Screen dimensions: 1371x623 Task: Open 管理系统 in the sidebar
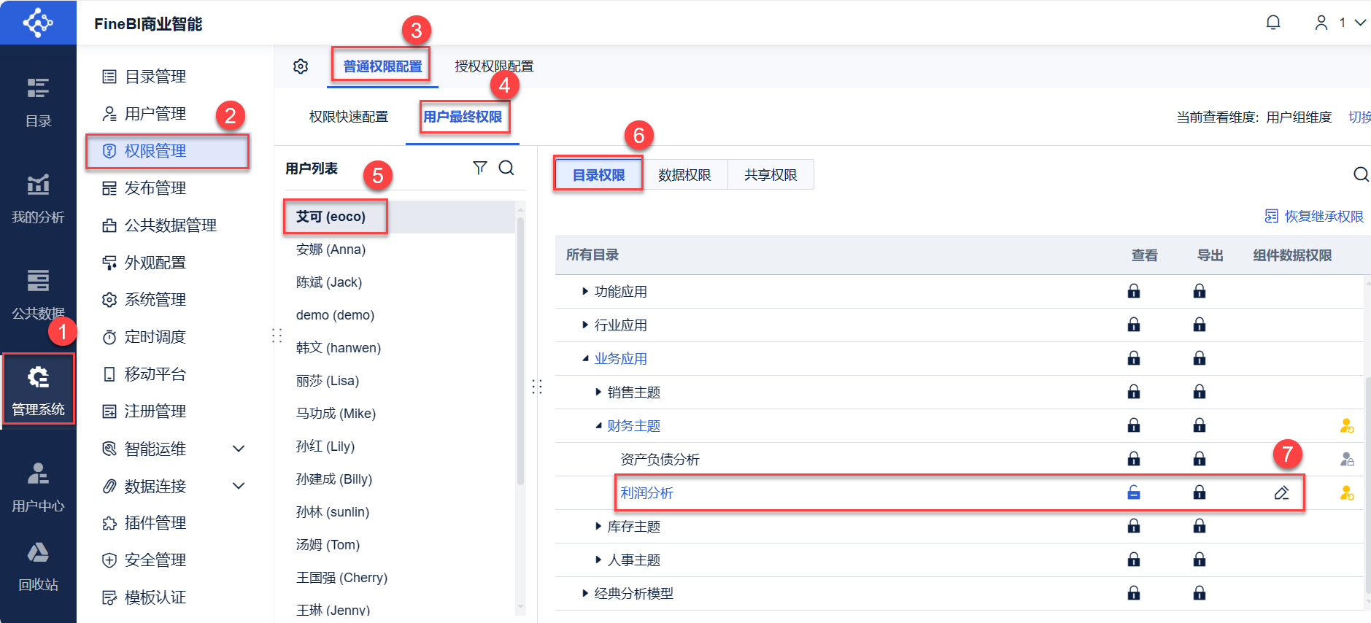[x=38, y=390]
